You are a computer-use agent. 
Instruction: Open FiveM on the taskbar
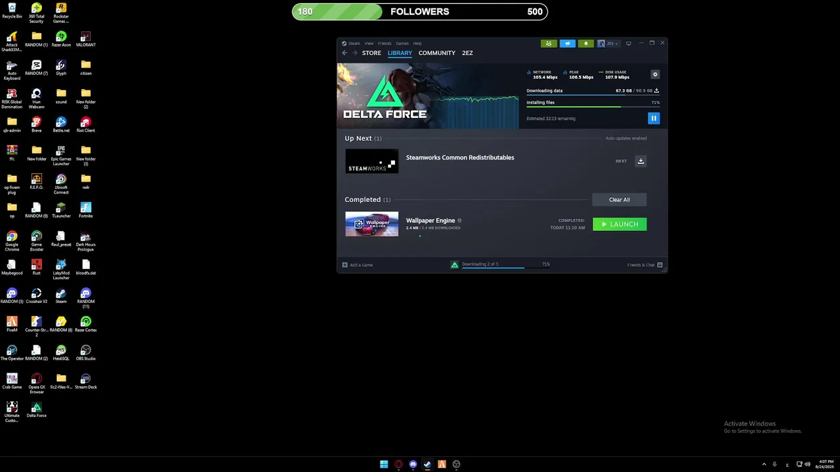point(442,464)
